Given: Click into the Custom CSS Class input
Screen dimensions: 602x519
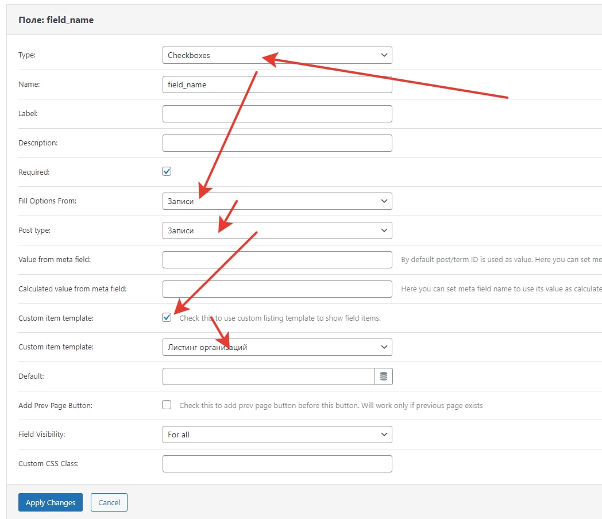Looking at the screenshot, I should (x=277, y=464).
